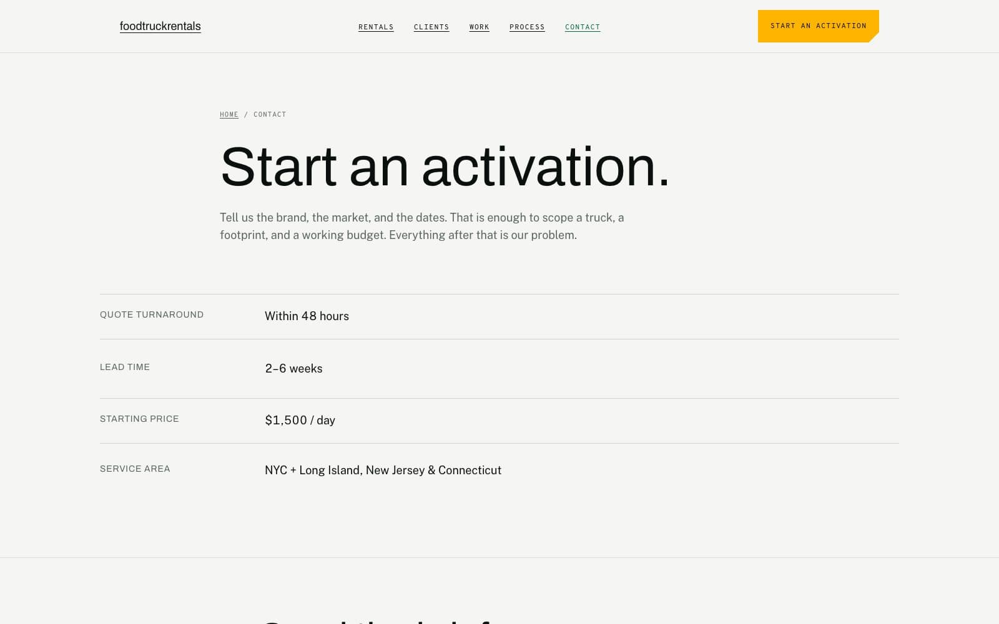Viewport: 999px width, 624px height.
Task: Select the 'Within 48 hours' value
Action: click(x=307, y=316)
